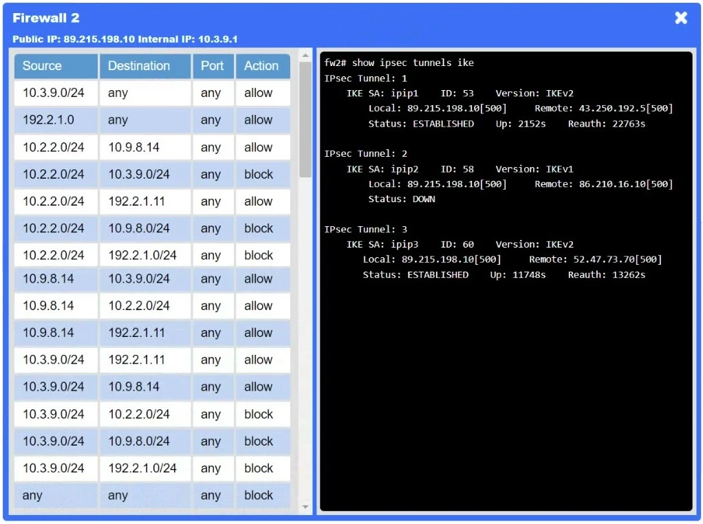Click source cell of 10.9.8.14 to 10.2.2.0/24 rule
Image resolution: width=703 pixels, height=524 pixels.
click(x=56, y=306)
